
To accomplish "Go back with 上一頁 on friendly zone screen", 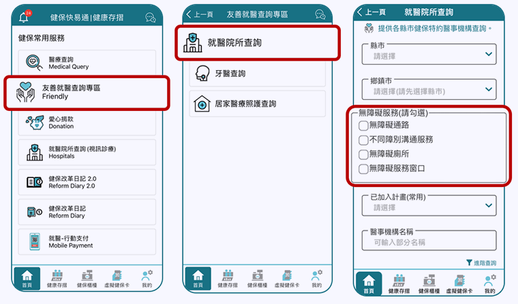I will tap(200, 14).
